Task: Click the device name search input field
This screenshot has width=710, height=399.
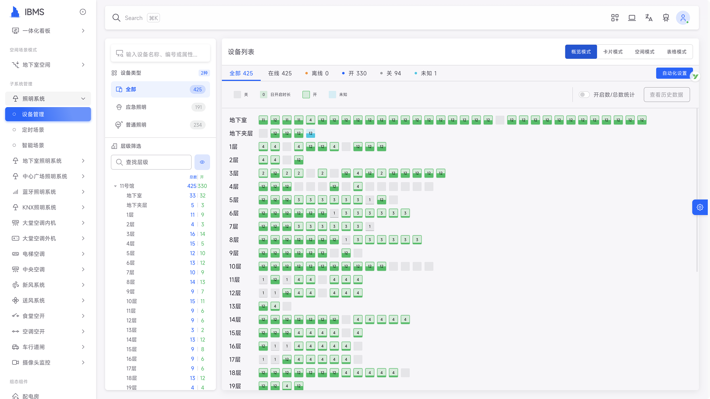Action: [160, 53]
